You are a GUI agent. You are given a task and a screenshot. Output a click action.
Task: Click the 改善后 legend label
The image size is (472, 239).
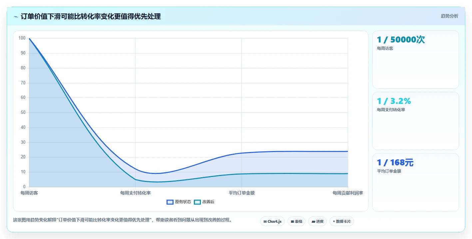[x=208, y=202]
